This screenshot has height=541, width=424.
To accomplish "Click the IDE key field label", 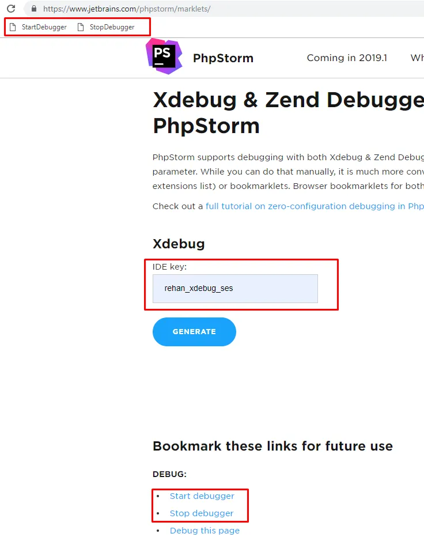I will click(x=169, y=267).
